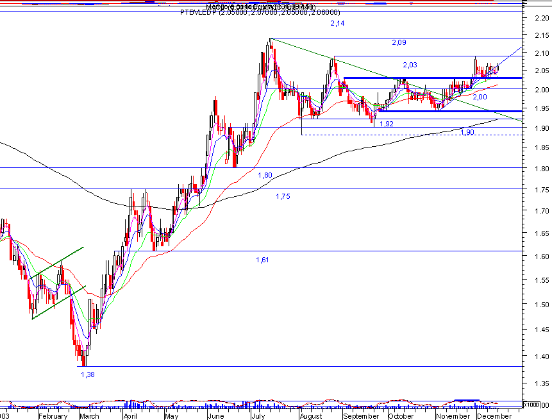Select the May month label
This screenshot has width=552, height=420.
[171, 416]
